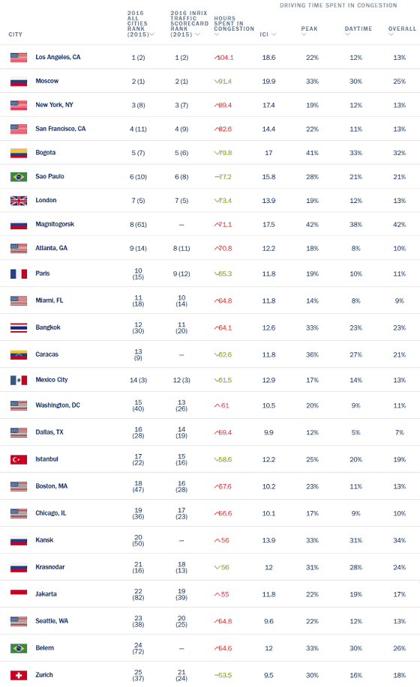Click the City column header
Screen dimensions: 420x687
pos(15,34)
